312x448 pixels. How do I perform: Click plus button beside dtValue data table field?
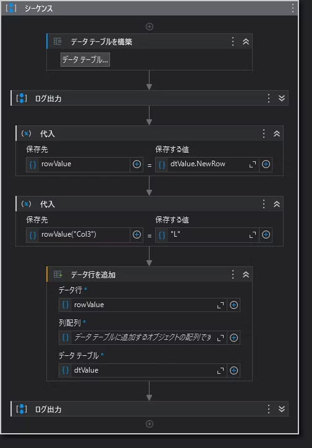(x=234, y=371)
